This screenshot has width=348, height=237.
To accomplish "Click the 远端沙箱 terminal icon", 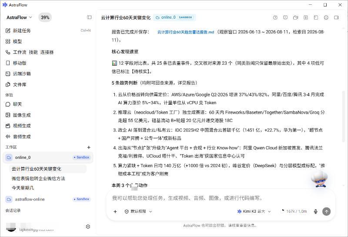I will pyautogui.click(x=8, y=74).
